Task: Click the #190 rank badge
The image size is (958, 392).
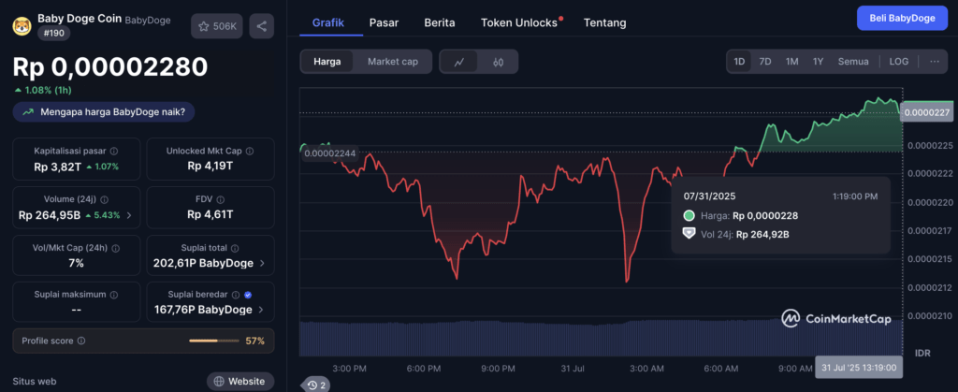Action: pyautogui.click(x=53, y=33)
